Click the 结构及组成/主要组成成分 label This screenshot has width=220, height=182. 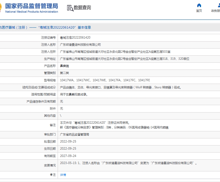[39, 87]
